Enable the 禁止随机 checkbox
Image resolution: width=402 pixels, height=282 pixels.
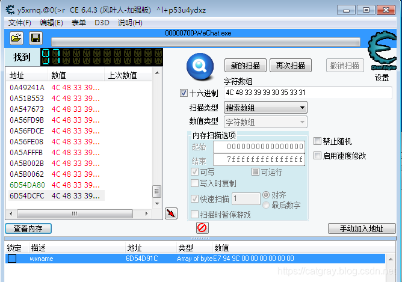(317, 141)
